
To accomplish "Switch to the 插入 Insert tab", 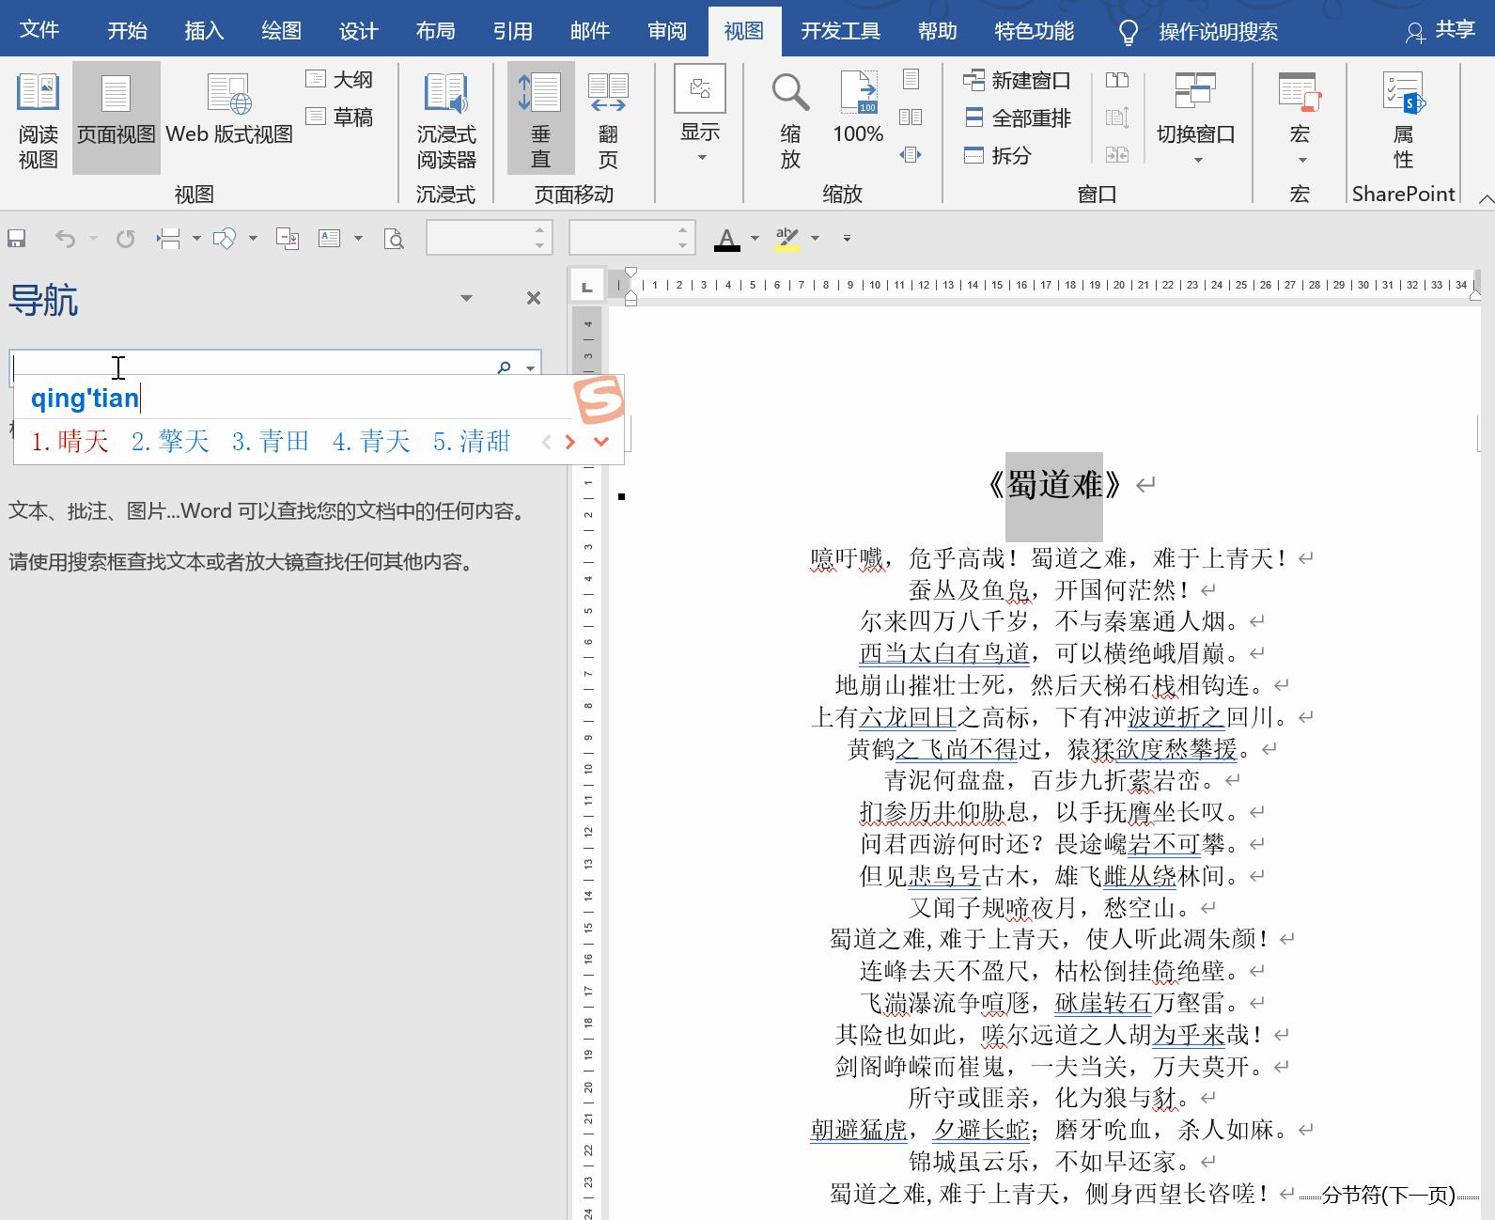I will coord(204,31).
